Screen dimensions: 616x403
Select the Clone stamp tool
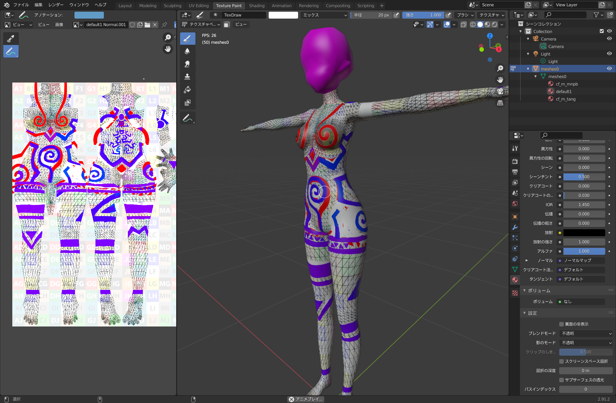point(187,77)
